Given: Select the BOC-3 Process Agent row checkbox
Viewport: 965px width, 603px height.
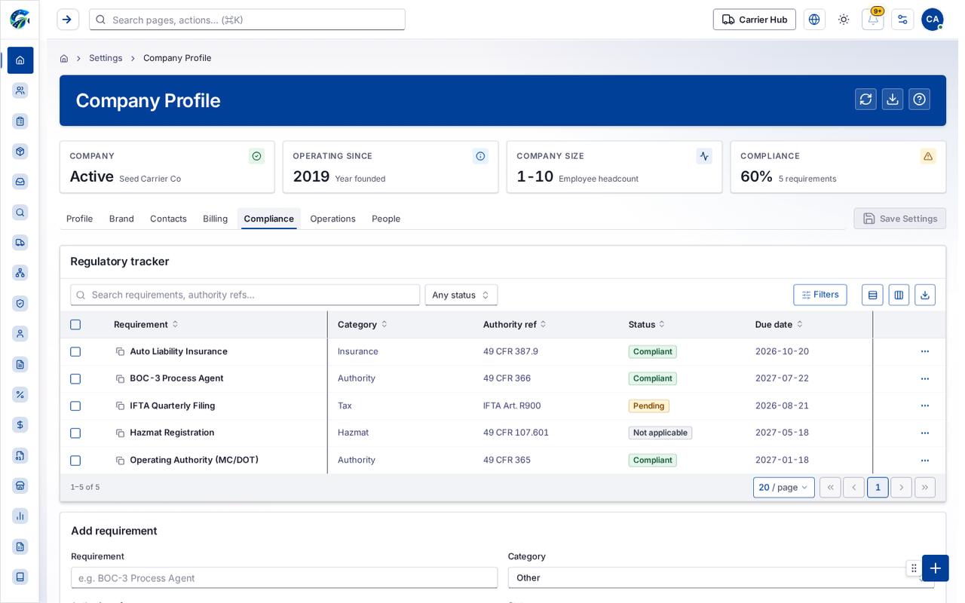Looking at the screenshot, I should click(x=75, y=379).
